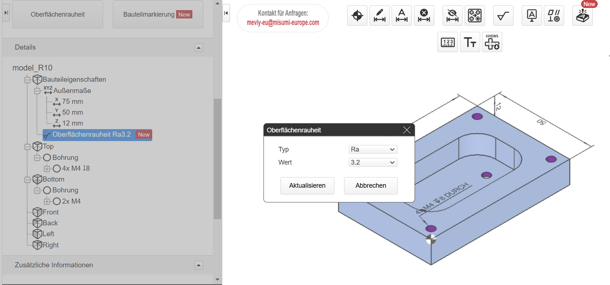Select the origin crosshair tool in toolbar

tap(357, 16)
